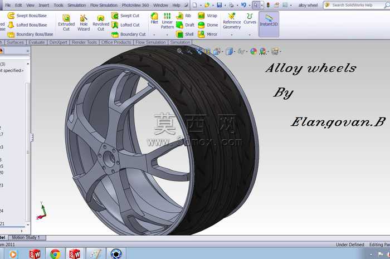Expand the Reference Geometry dropdown arrow

[232, 35]
